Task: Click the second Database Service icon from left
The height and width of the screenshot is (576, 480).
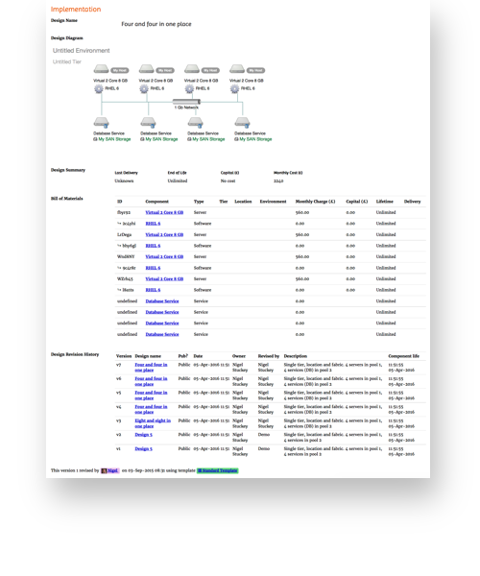Action: [149, 122]
